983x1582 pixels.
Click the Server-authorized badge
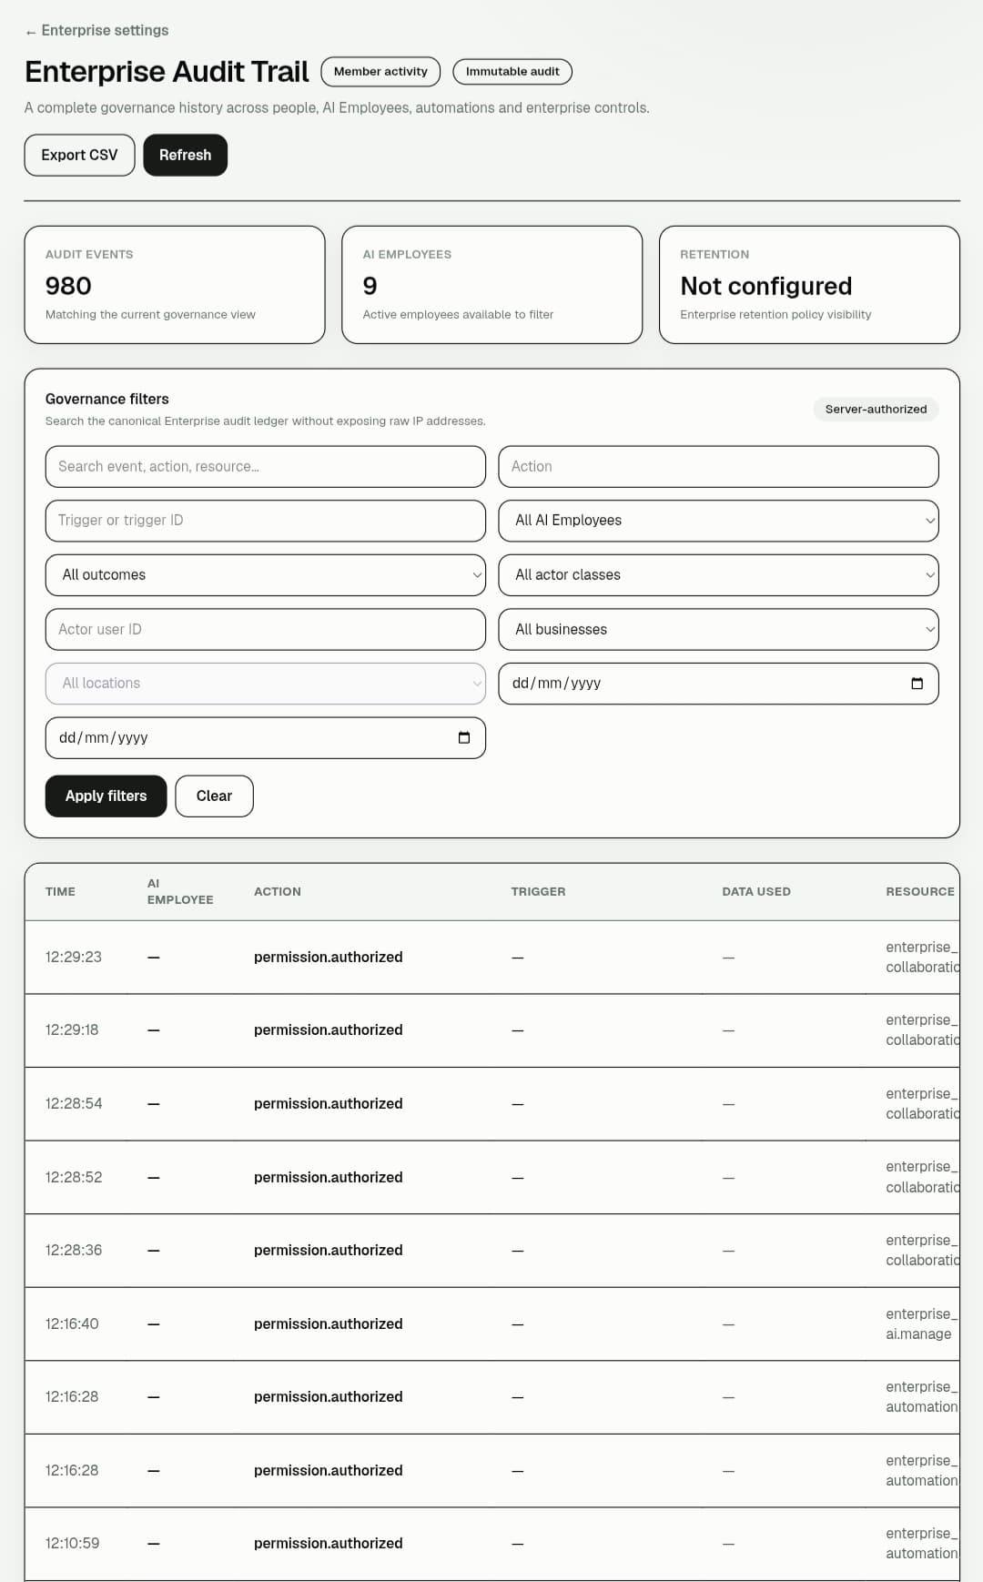click(x=876, y=409)
